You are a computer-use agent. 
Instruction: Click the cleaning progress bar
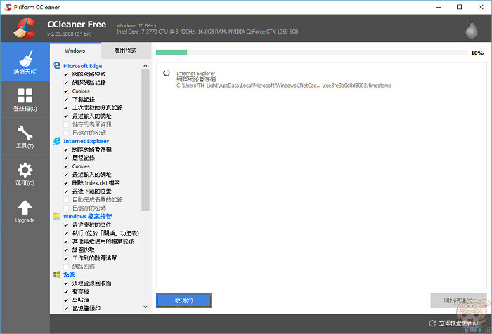coord(312,53)
